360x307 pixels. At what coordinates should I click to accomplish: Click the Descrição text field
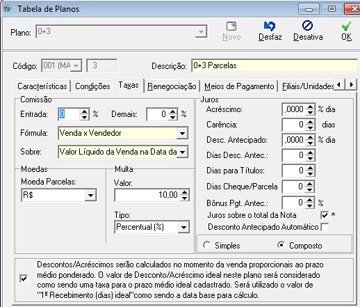pyautogui.click(x=275, y=65)
